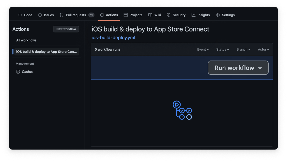Expand the Run workflow dropdown arrow
This screenshot has width=287, height=161.
click(260, 68)
